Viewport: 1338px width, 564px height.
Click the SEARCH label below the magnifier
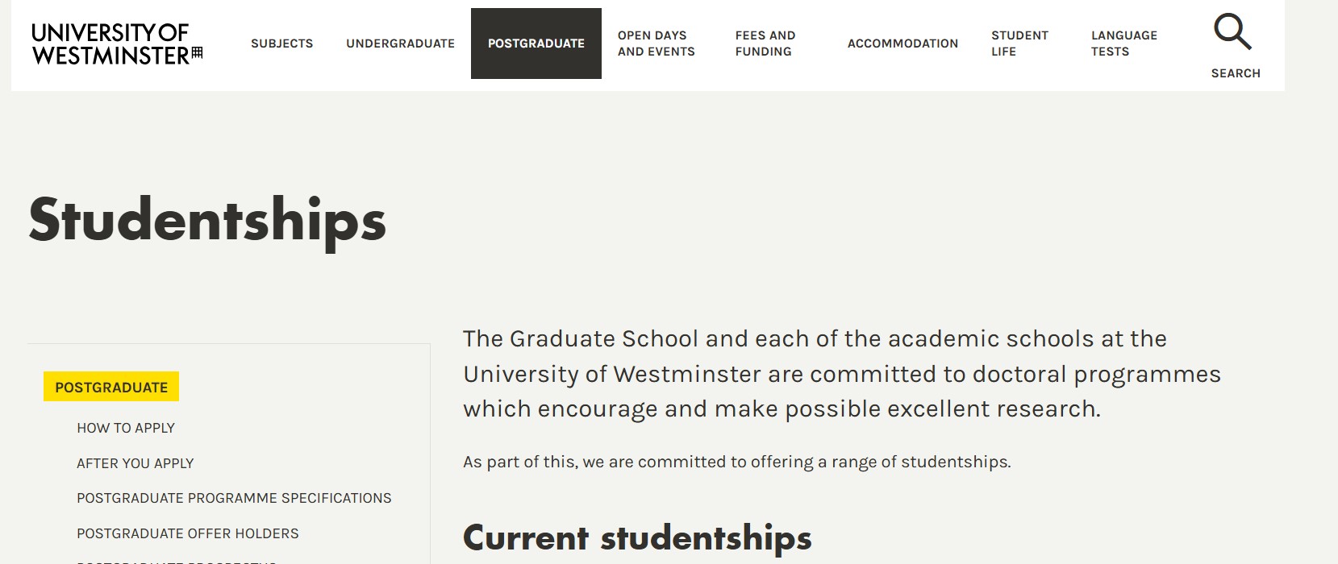click(1234, 73)
